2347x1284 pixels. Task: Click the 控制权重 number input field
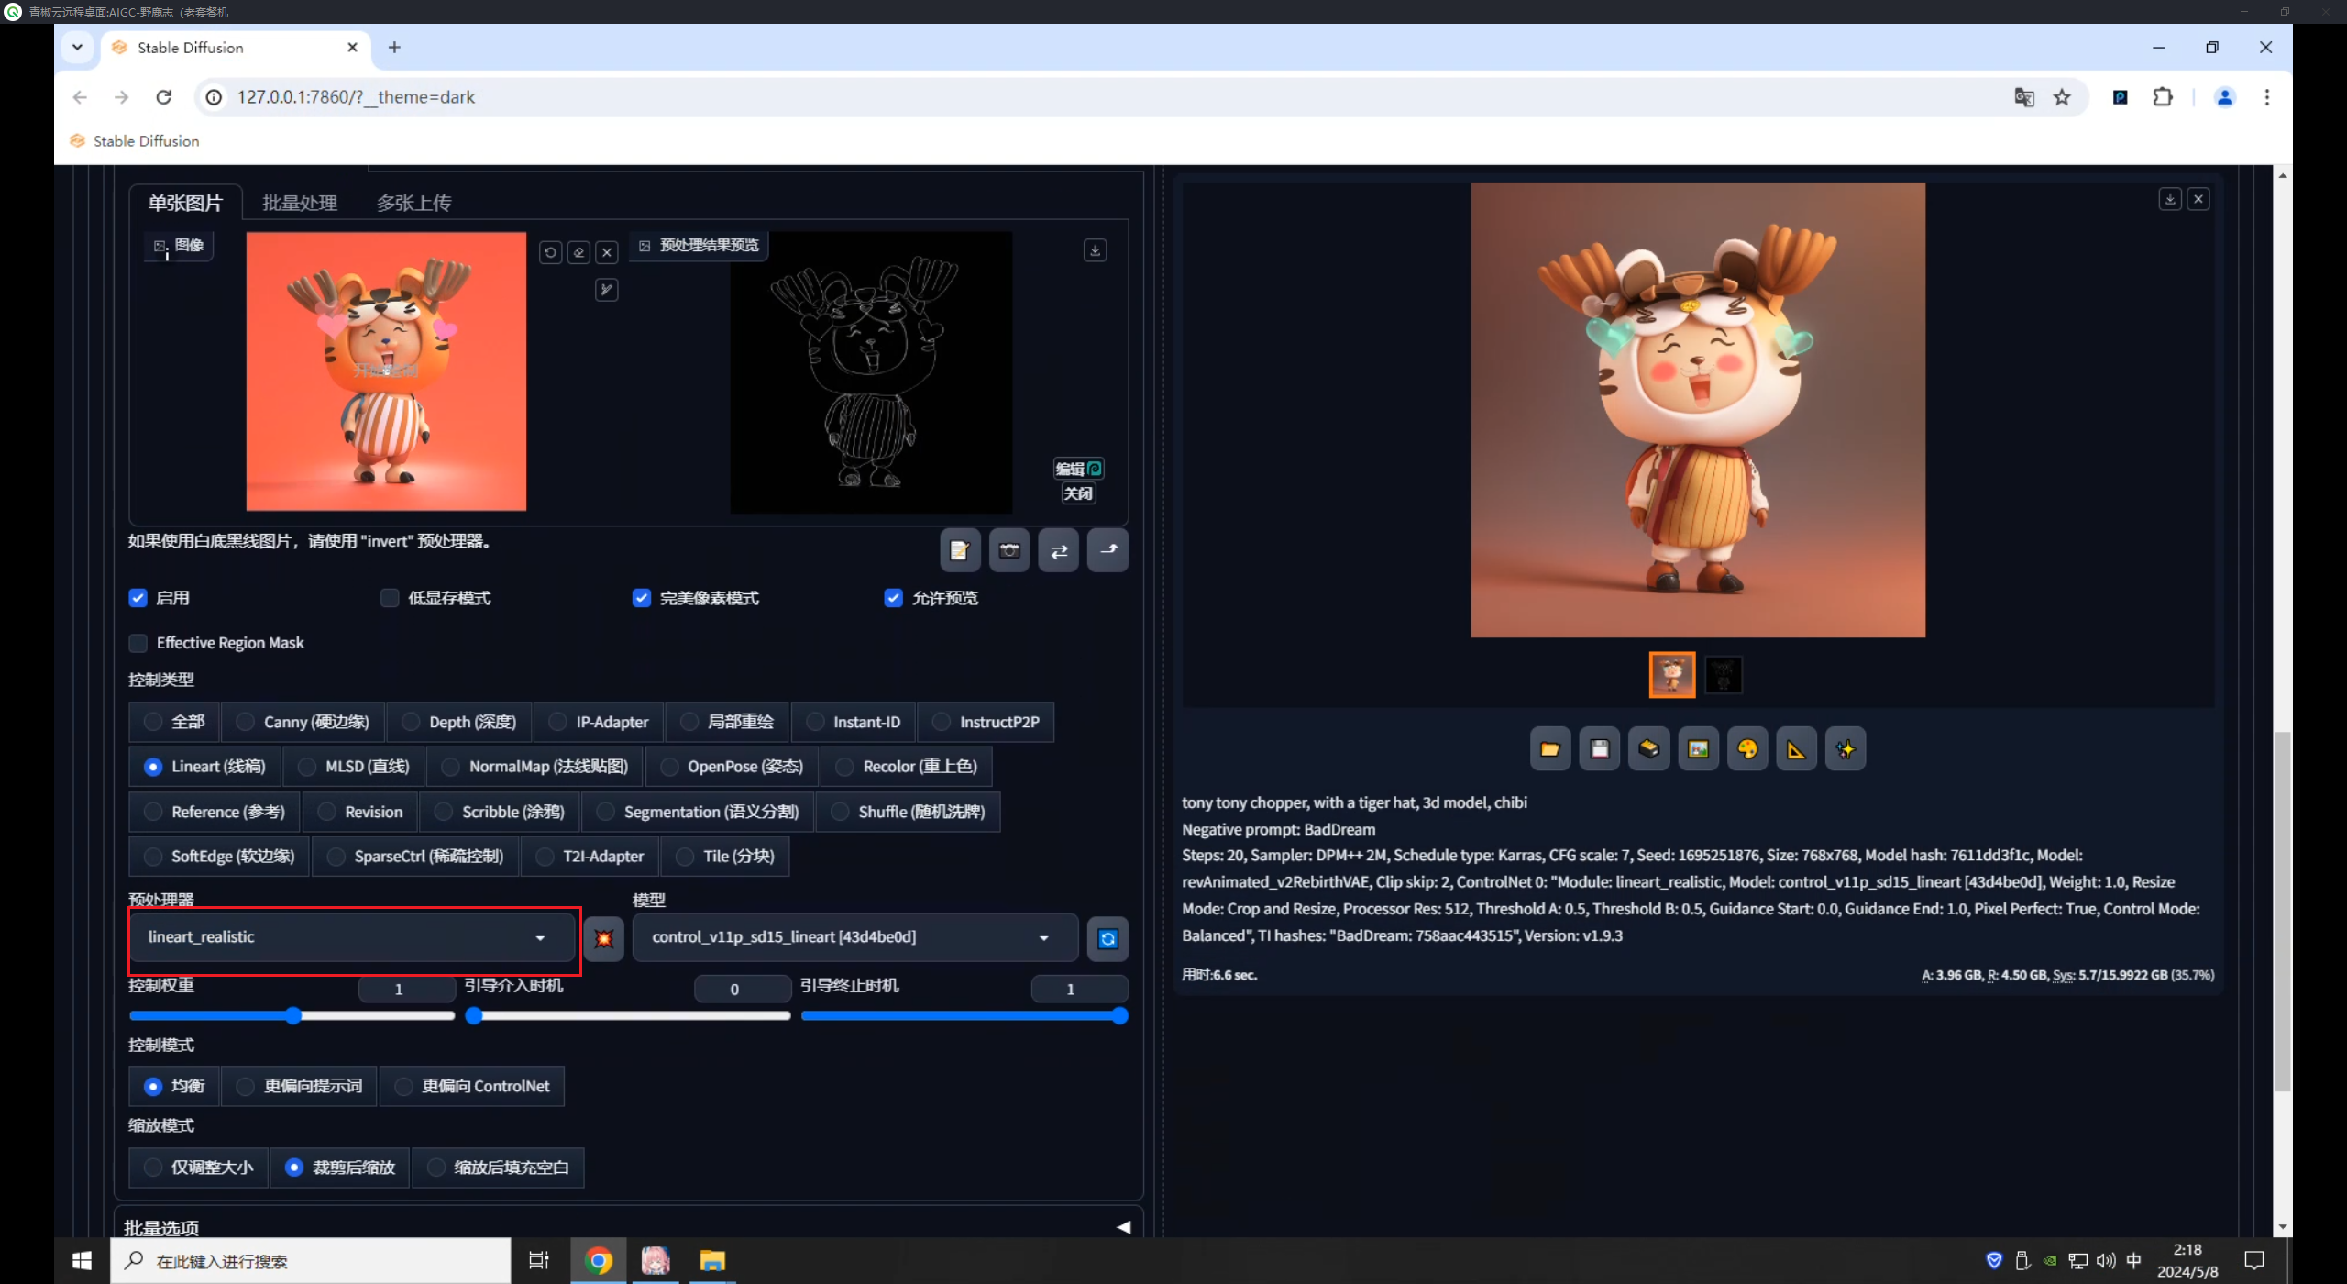(x=407, y=989)
